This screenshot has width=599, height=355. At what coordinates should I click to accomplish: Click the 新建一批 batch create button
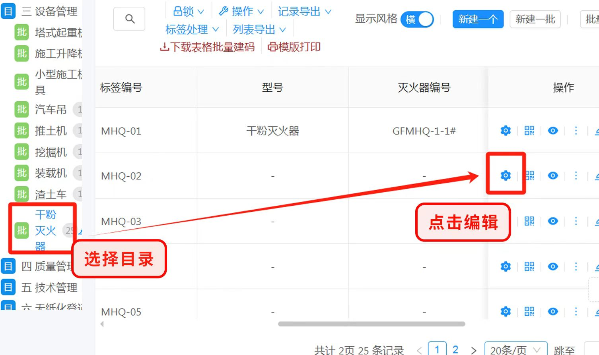pos(535,19)
